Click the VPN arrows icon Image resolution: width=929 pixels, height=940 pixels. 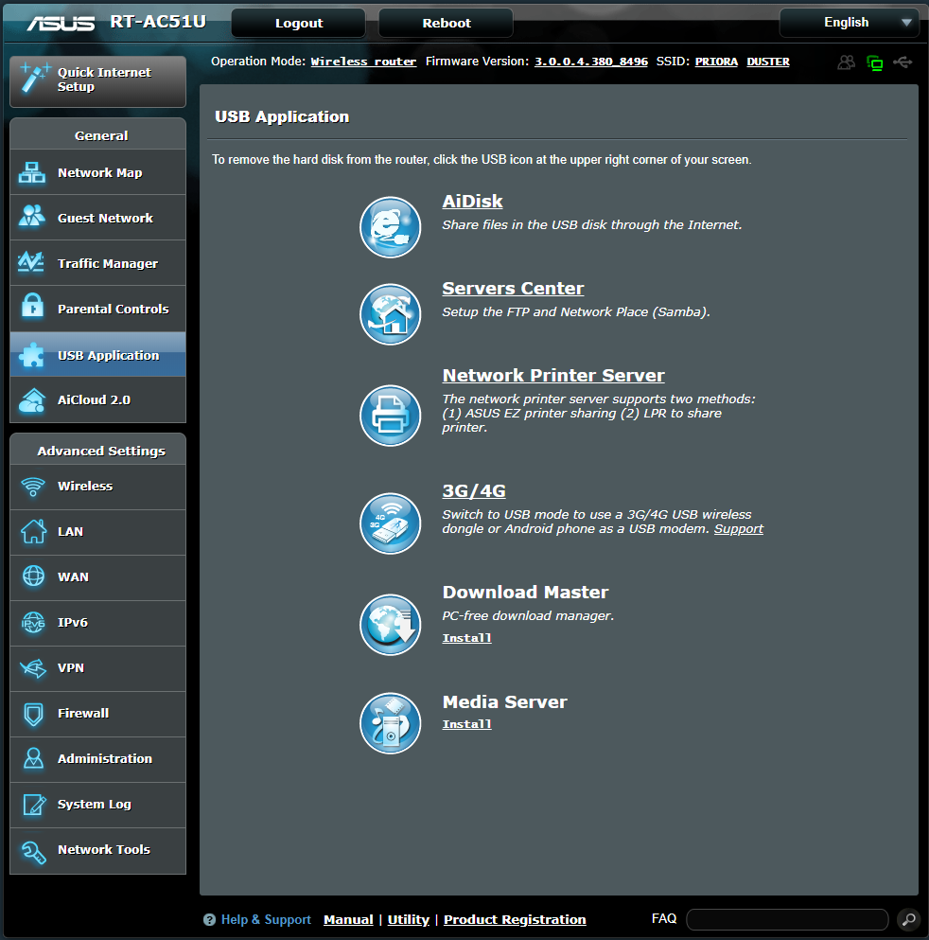coord(33,667)
